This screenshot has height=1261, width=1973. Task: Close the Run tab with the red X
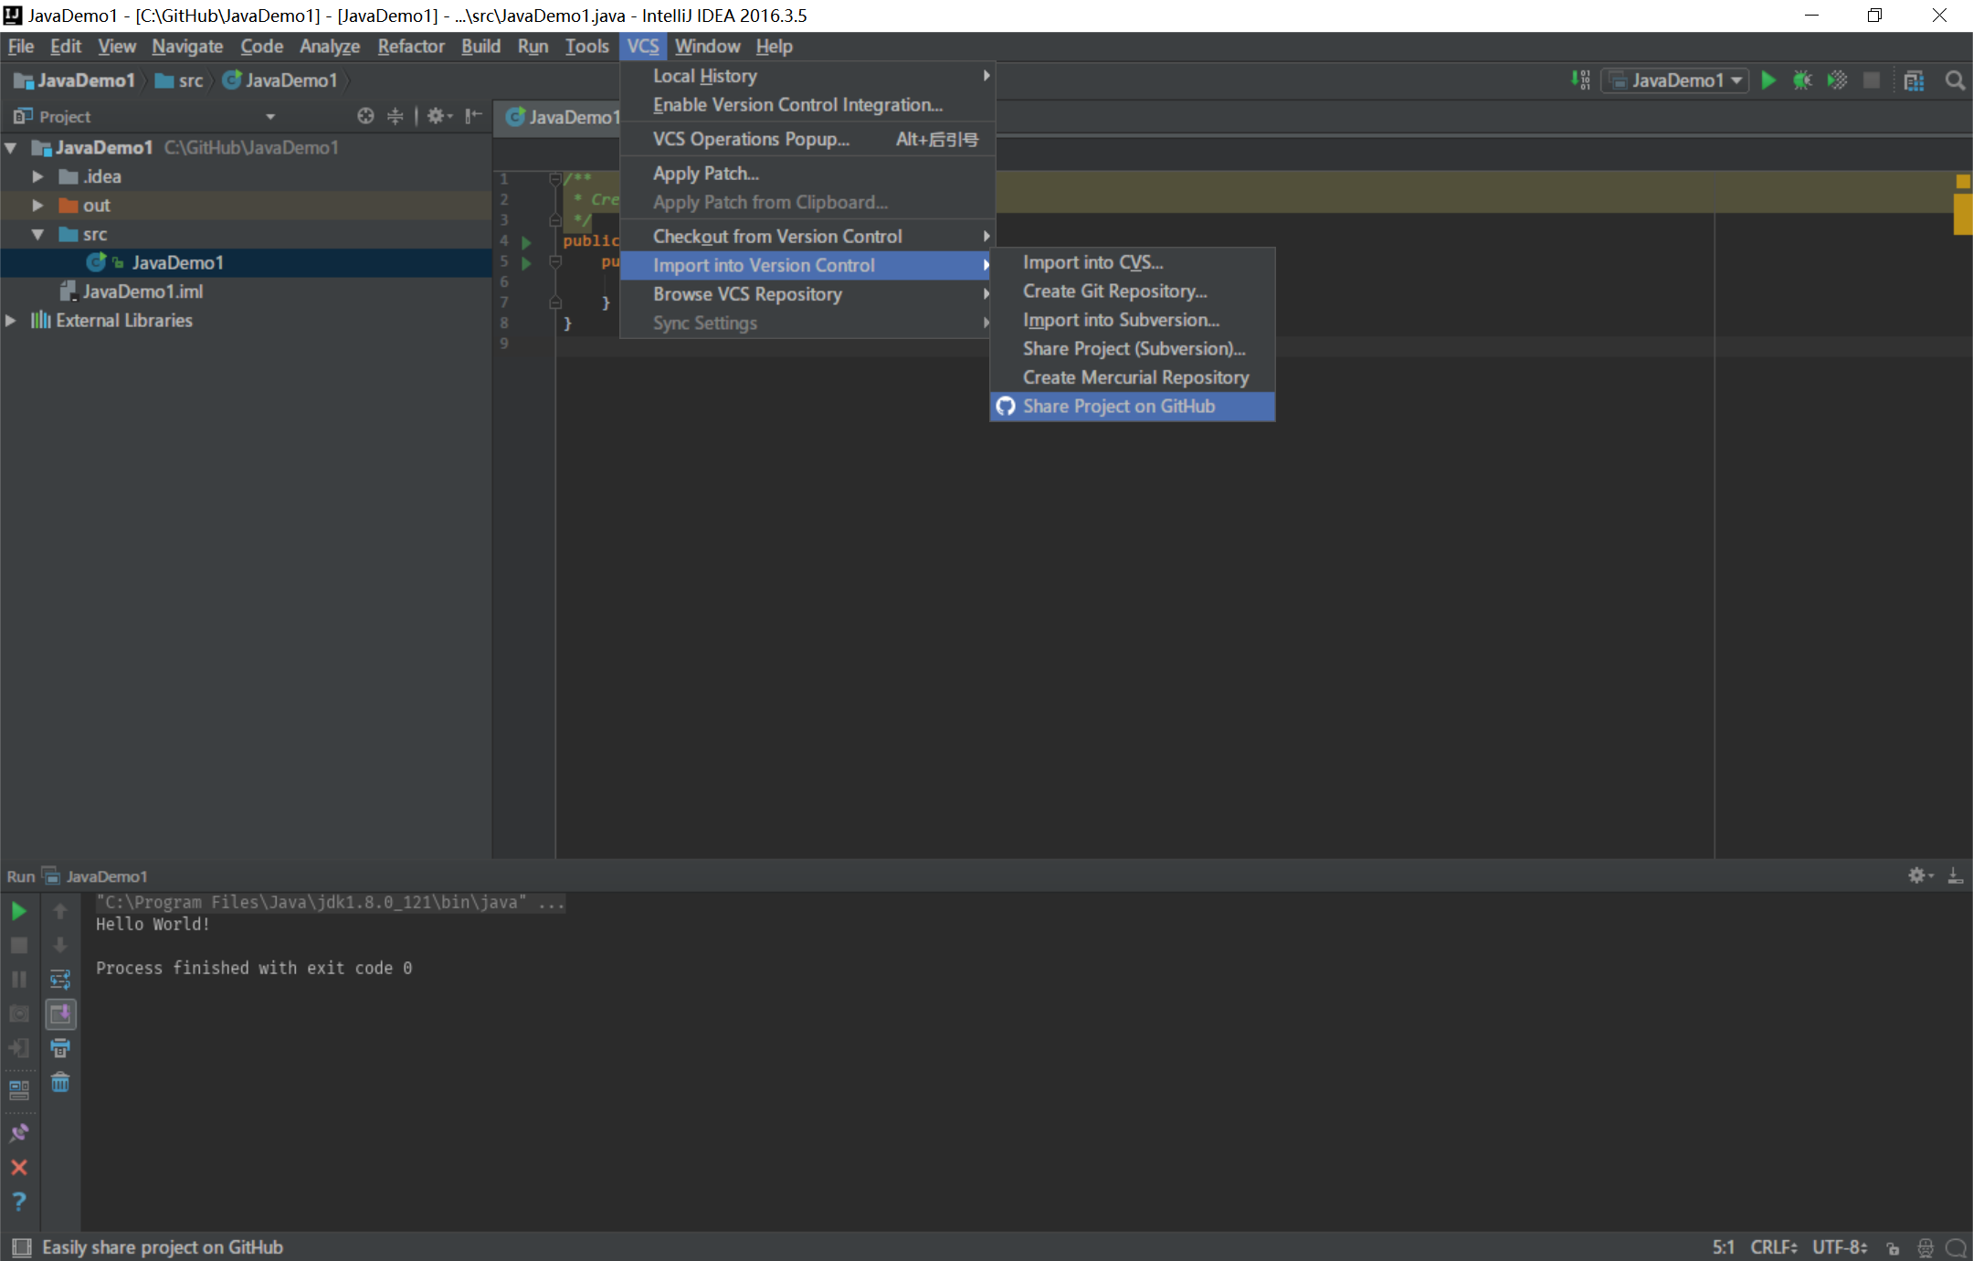point(19,1167)
